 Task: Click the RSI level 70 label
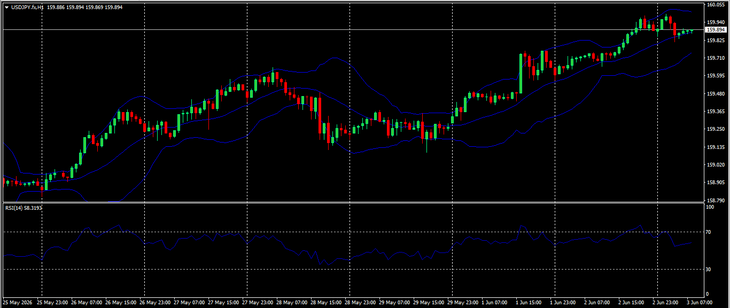point(708,232)
